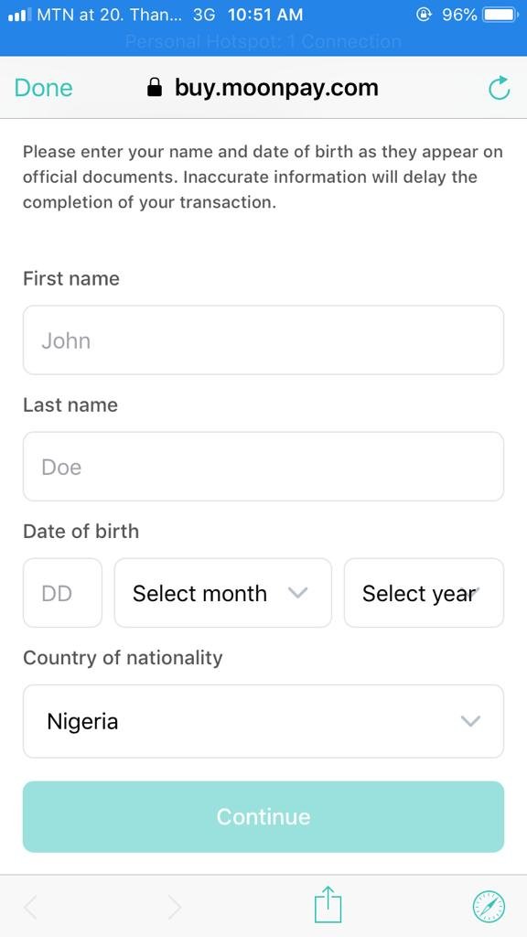Image resolution: width=527 pixels, height=937 pixels.
Task: Tap the back arrow in browser toolbar
Action: [x=30, y=907]
